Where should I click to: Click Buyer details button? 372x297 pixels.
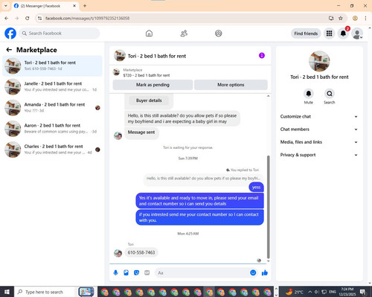(149, 100)
